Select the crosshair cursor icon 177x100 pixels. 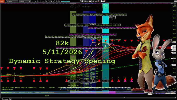(43, 1)
